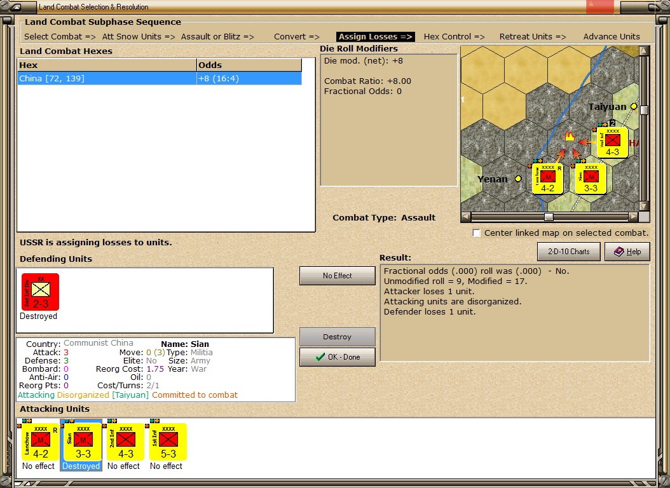
Task: Click the Convert subphase step
Action: point(297,37)
